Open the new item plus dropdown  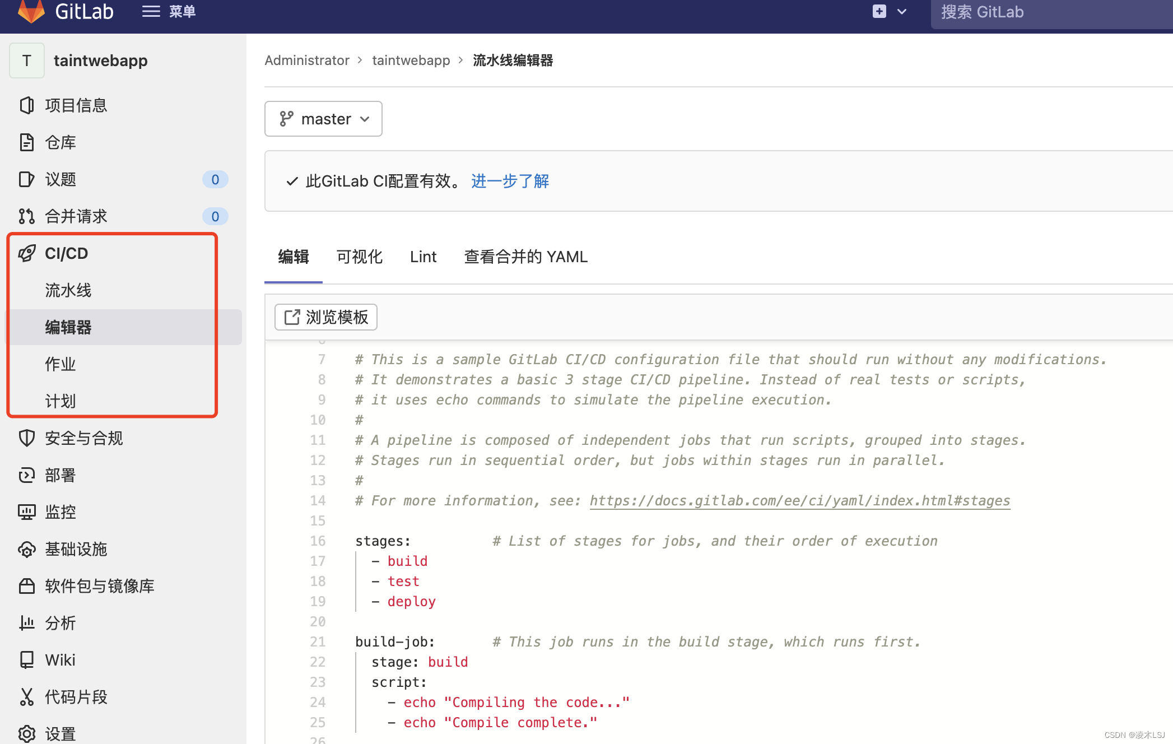(888, 11)
